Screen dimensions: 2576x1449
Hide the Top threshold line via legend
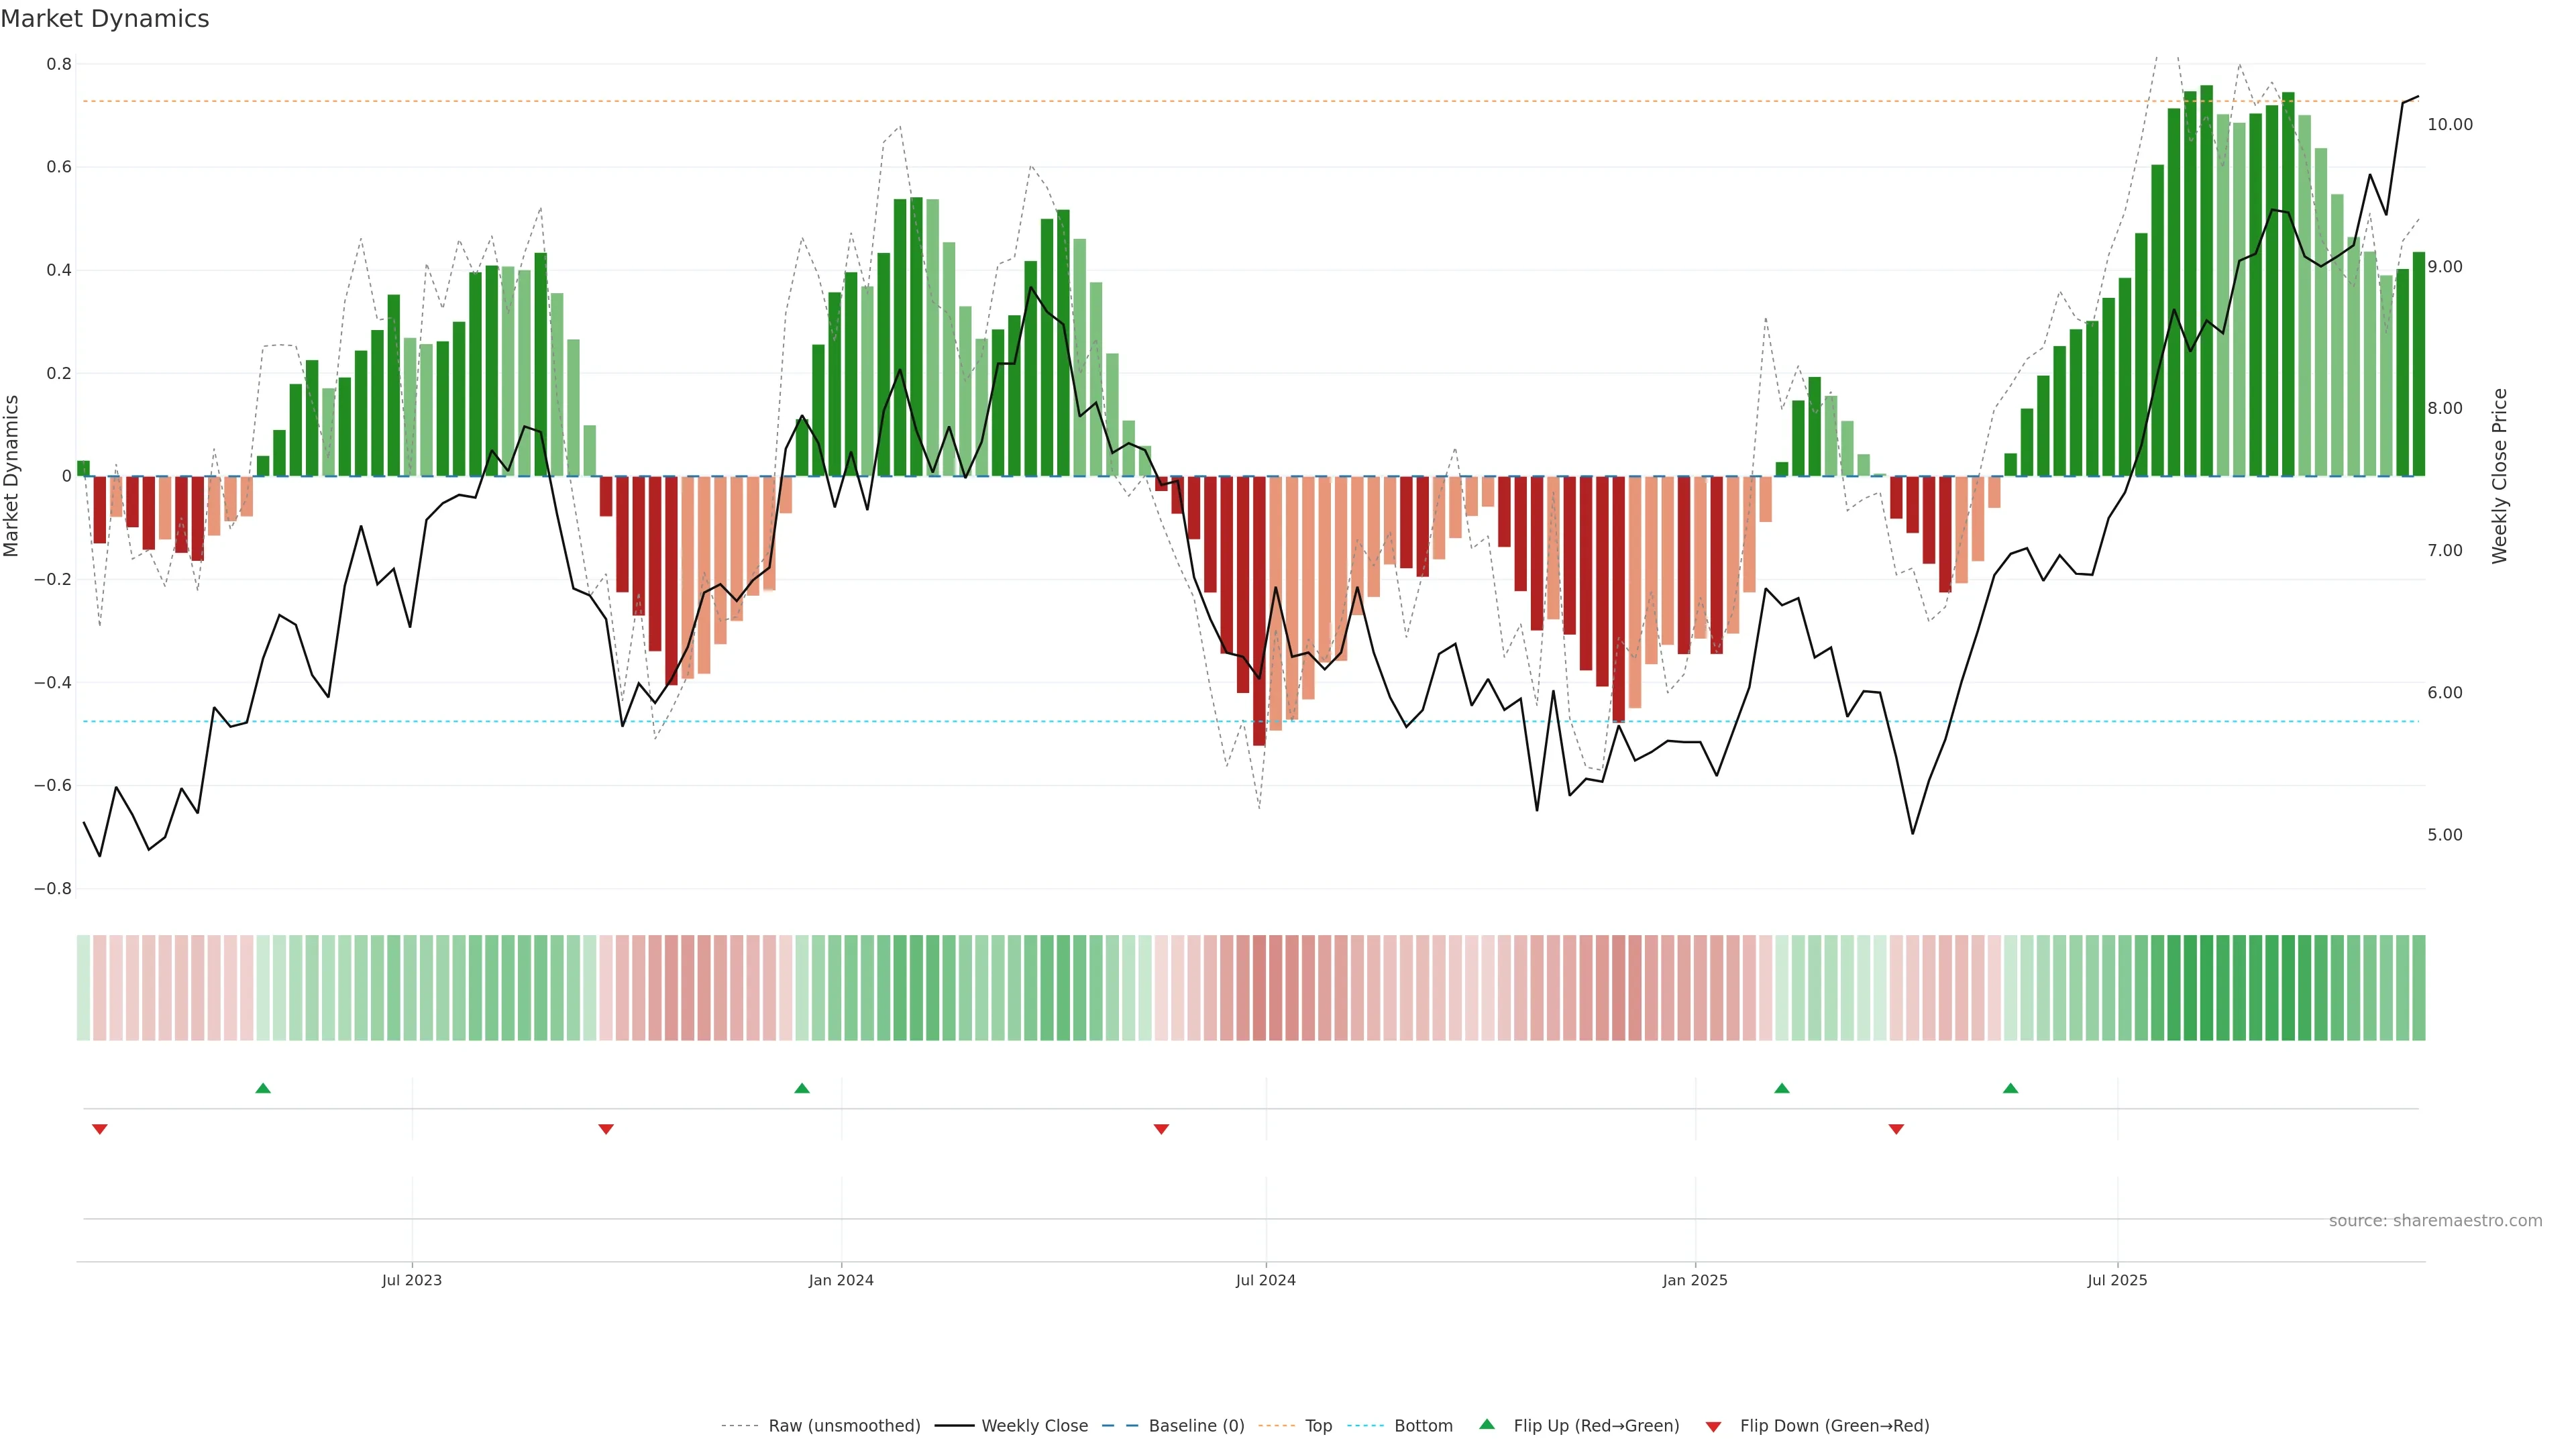click(x=1318, y=1426)
